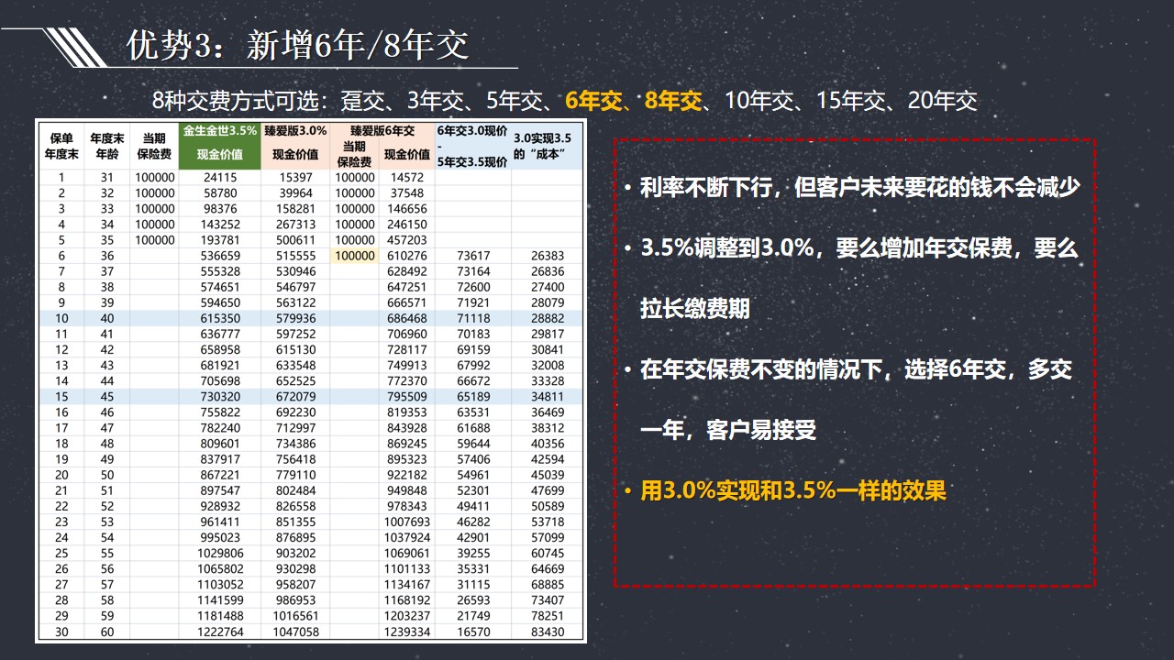
Task: Select cell value 193781 in year 5 row
Action: (x=219, y=240)
